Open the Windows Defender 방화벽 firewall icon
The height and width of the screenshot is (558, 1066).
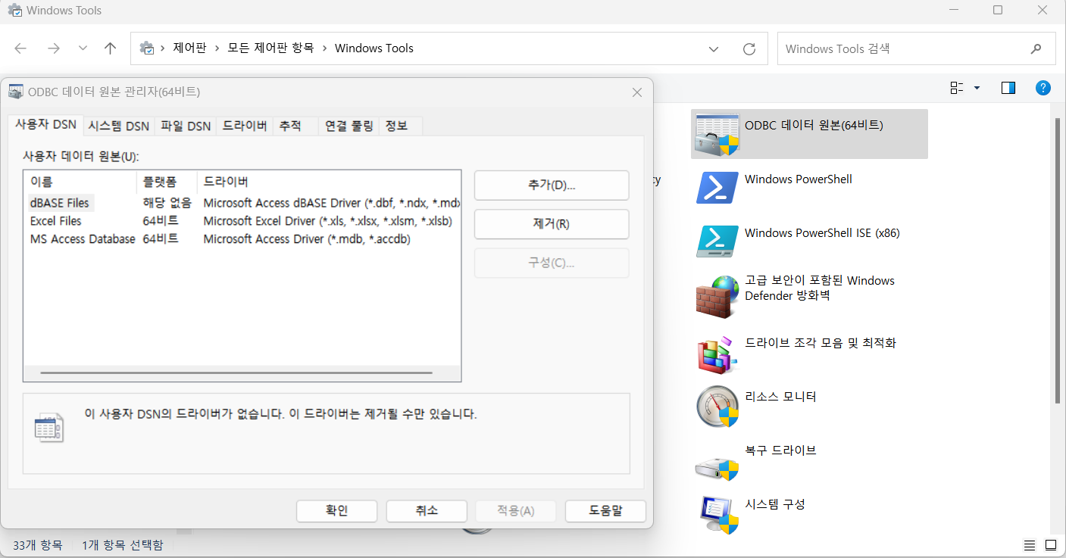pos(717,296)
